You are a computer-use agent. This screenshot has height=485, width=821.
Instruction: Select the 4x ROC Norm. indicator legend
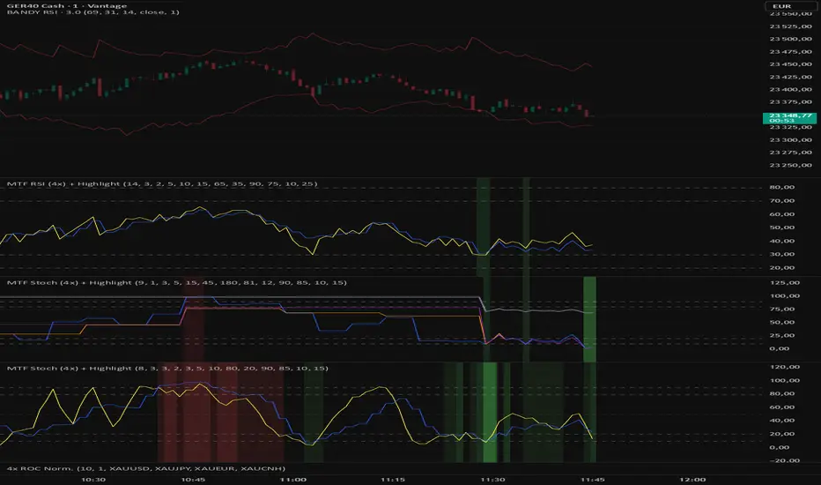tap(145, 468)
